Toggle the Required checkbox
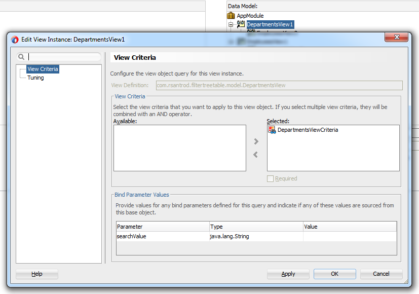This screenshot has height=294, width=419. (x=271, y=178)
